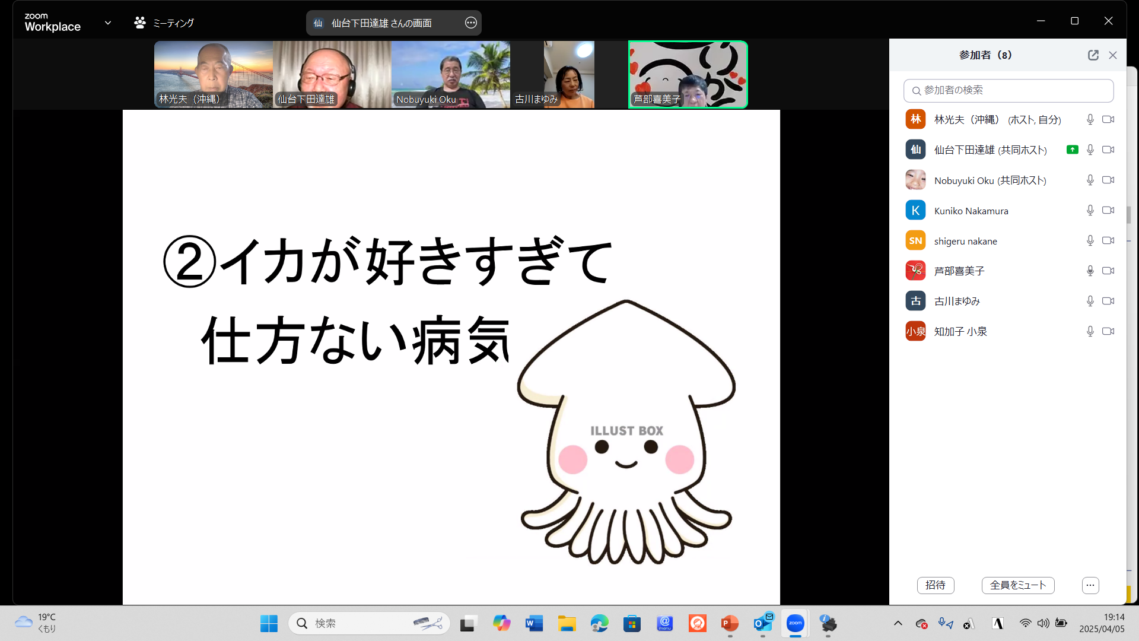Toggle camera for Nobuyuki Oku
Image resolution: width=1139 pixels, height=641 pixels.
1108,180
